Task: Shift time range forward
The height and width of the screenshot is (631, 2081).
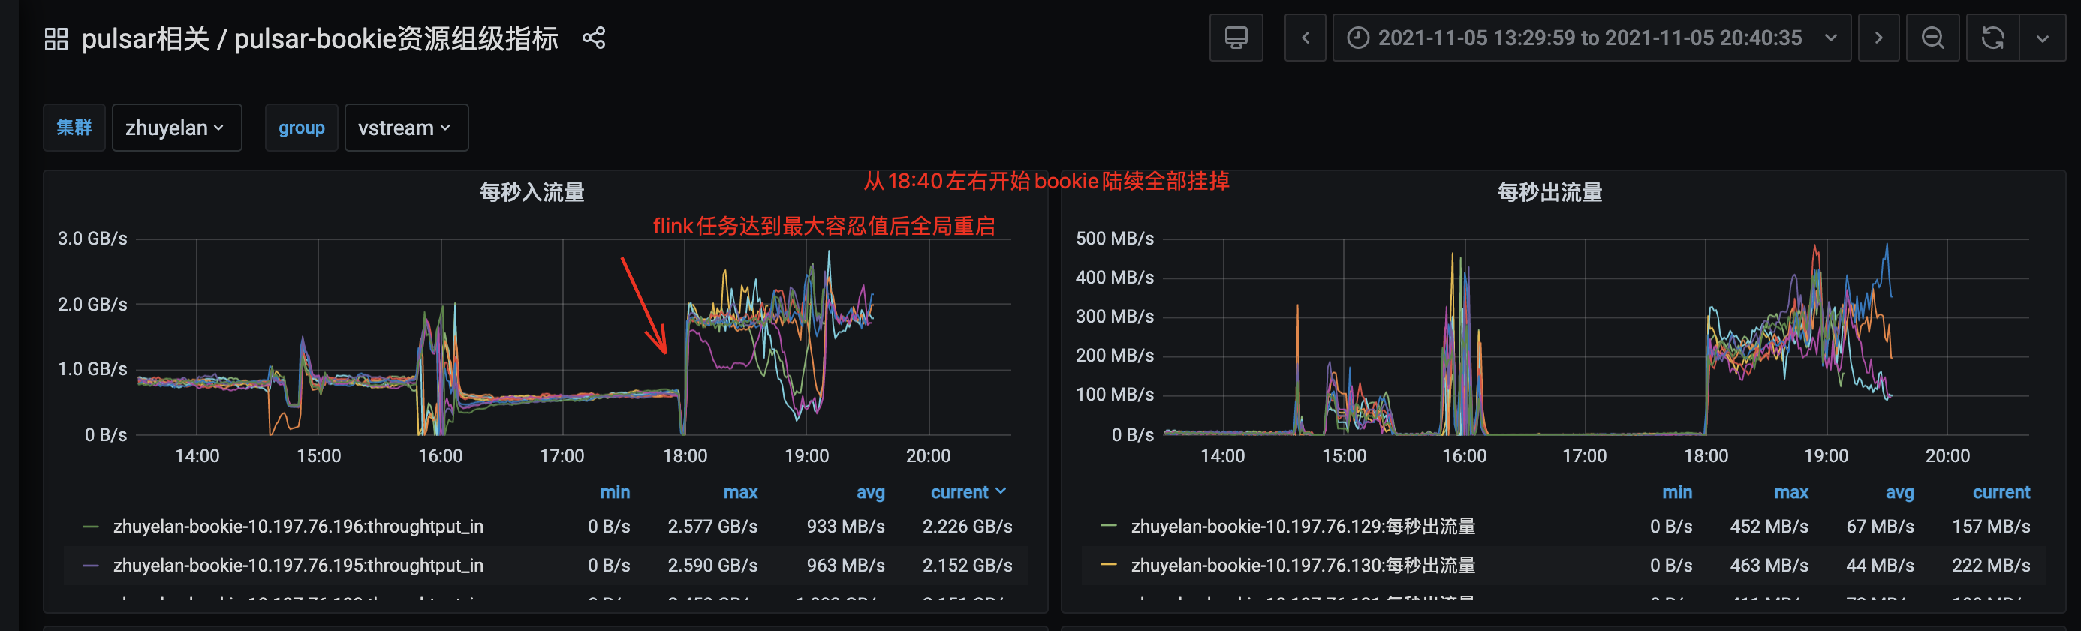Action: (x=1878, y=38)
